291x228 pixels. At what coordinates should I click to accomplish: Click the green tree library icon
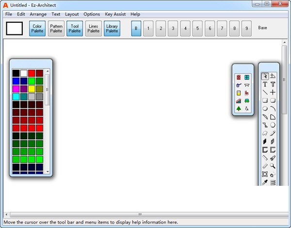[x=238, y=109]
